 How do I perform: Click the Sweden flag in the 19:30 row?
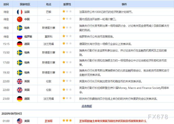20,73
